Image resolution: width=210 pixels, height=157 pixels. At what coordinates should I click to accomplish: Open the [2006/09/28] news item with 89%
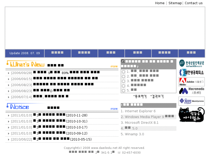[66, 73]
